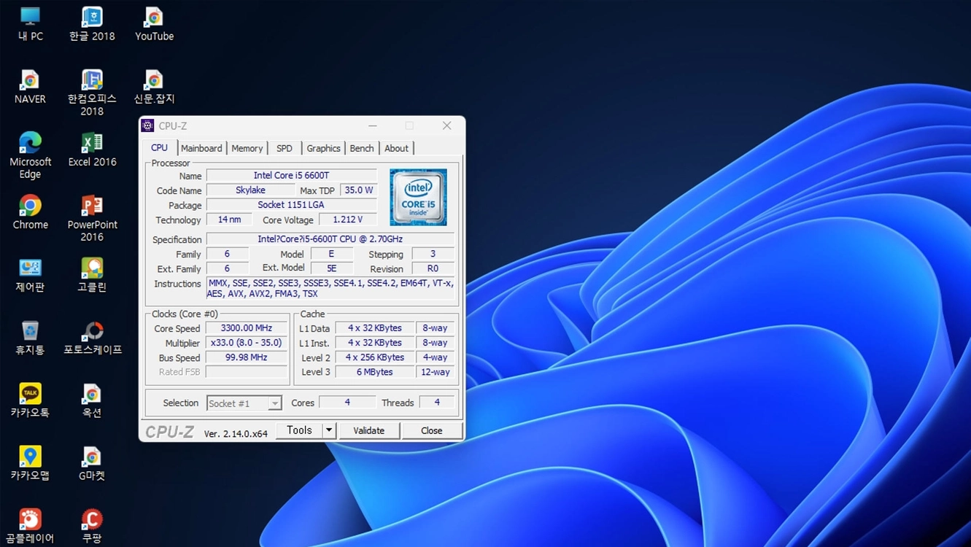Viewport: 971px width, 547px height.
Task: Launch the 고클린 desktop icon
Action: click(x=92, y=275)
